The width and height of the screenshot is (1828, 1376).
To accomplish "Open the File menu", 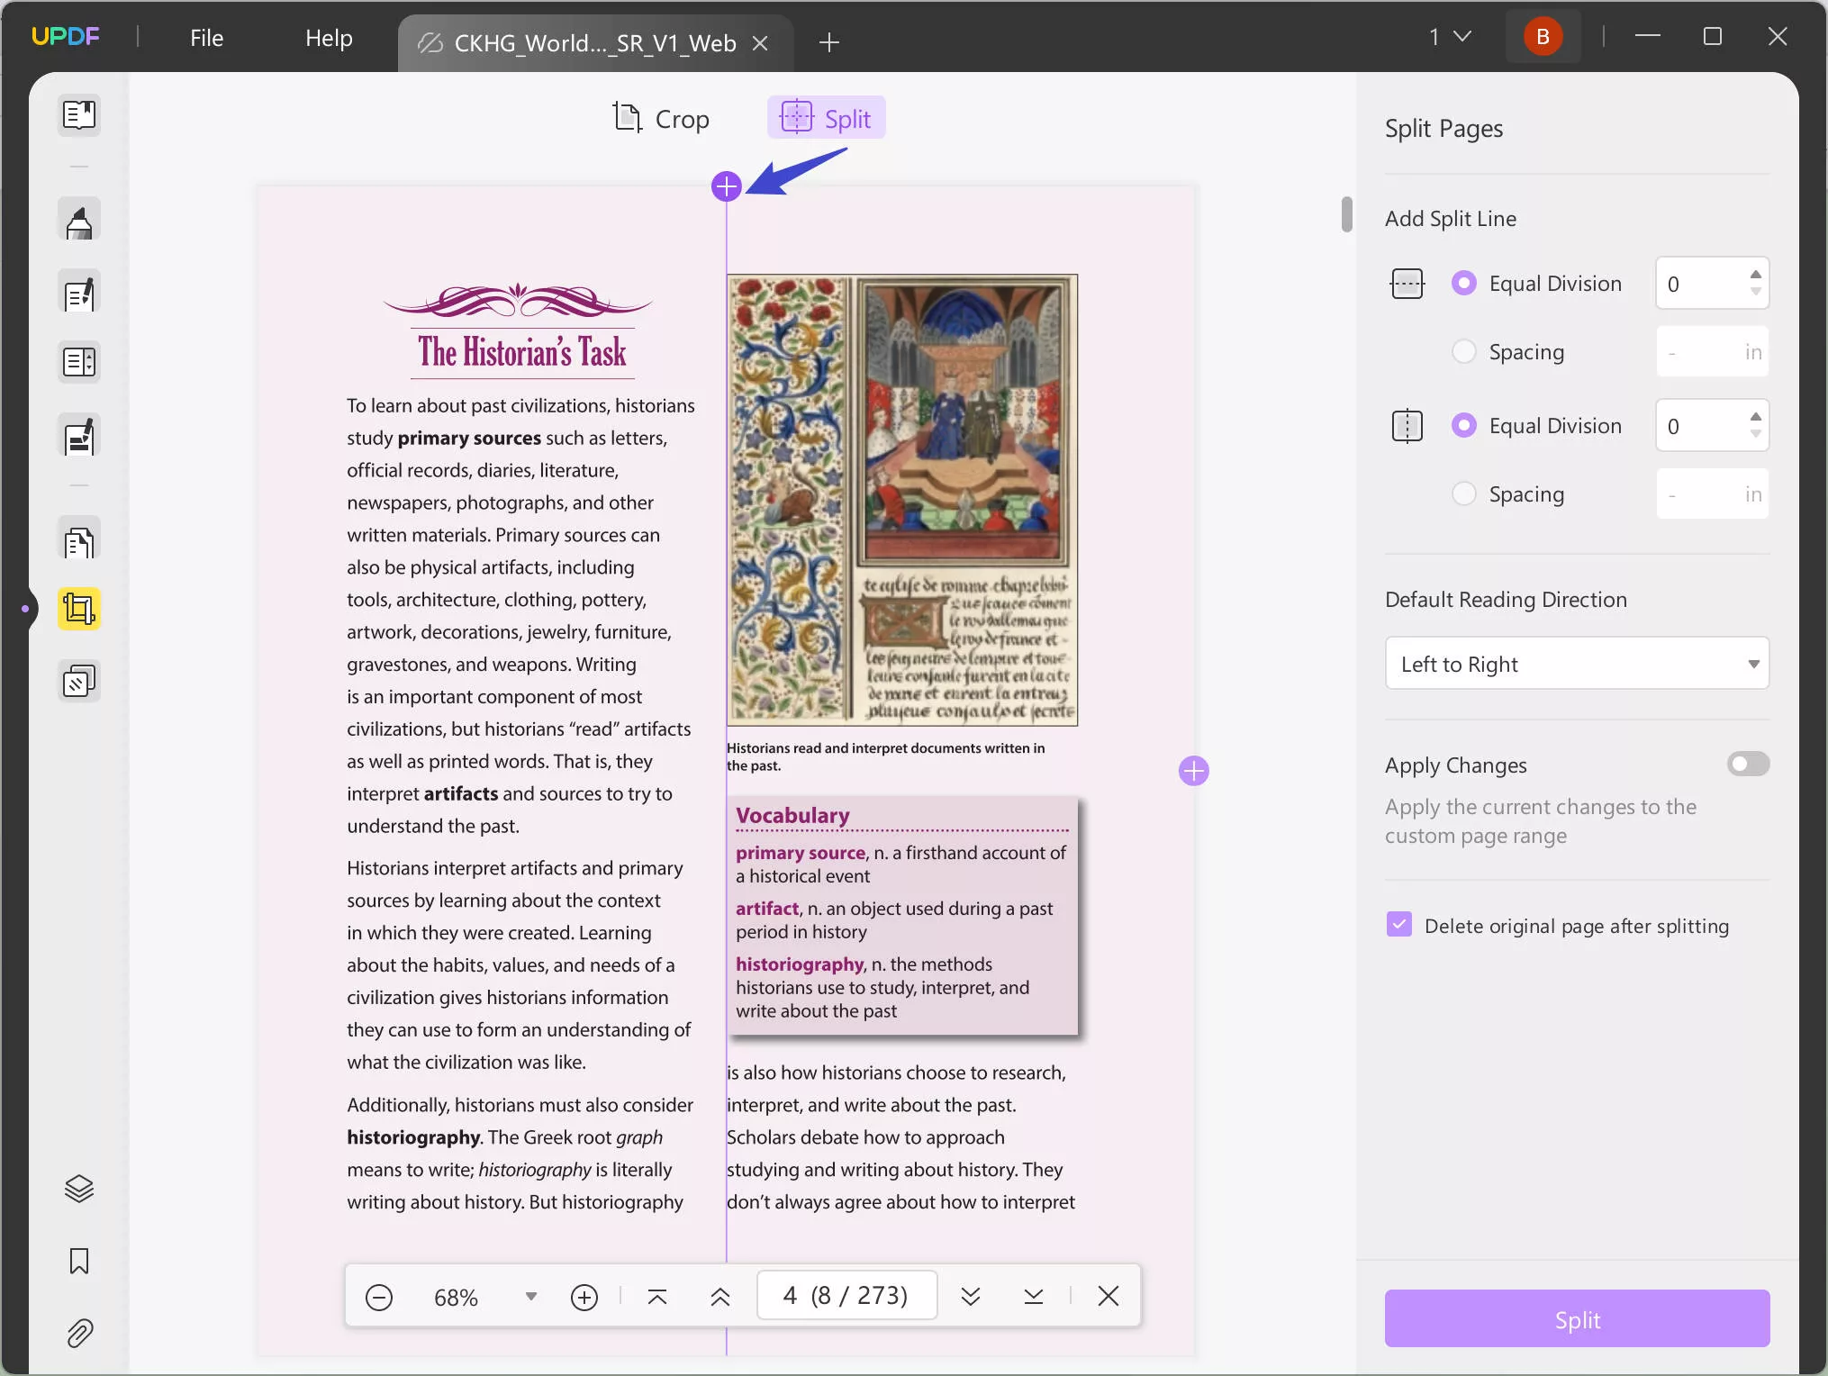I will click(206, 38).
